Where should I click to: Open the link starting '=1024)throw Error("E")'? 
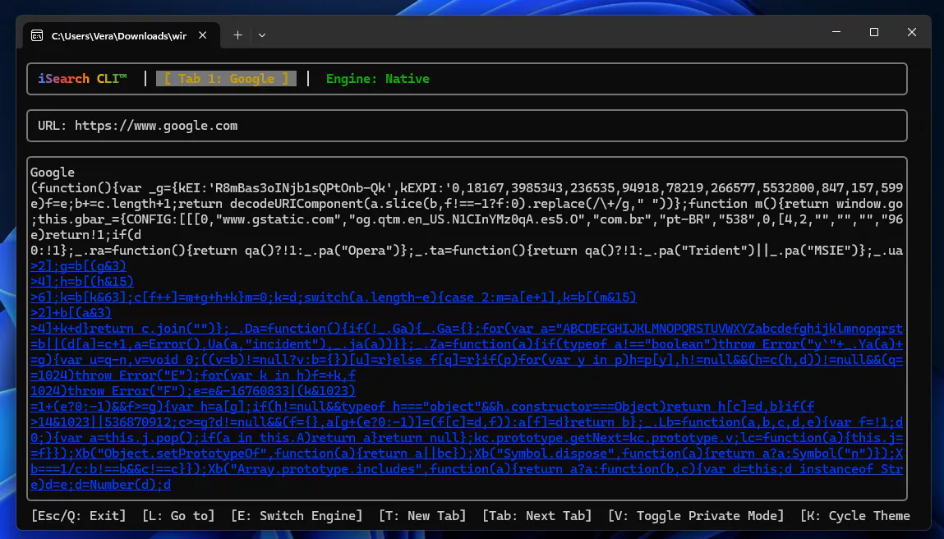(x=193, y=375)
